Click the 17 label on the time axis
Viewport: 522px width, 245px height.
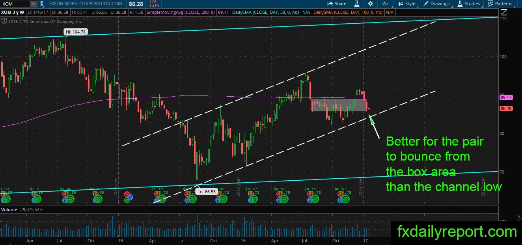[365, 240]
